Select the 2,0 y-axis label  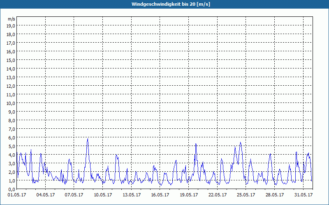pyautogui.click(x=12, y=172)
